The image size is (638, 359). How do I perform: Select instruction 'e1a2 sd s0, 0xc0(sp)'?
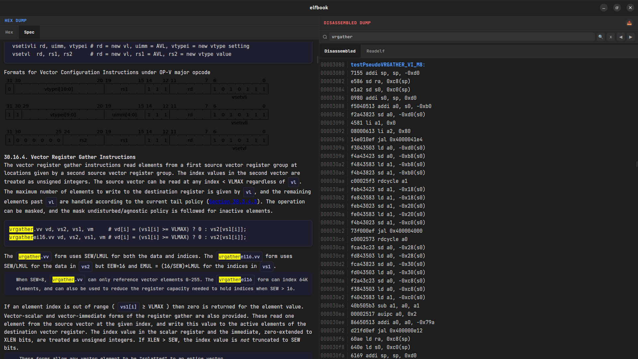tap(380, 90)
